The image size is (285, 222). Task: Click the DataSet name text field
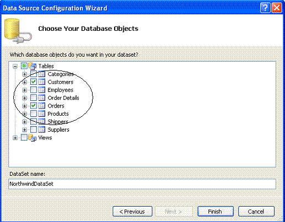click(142, 184)
